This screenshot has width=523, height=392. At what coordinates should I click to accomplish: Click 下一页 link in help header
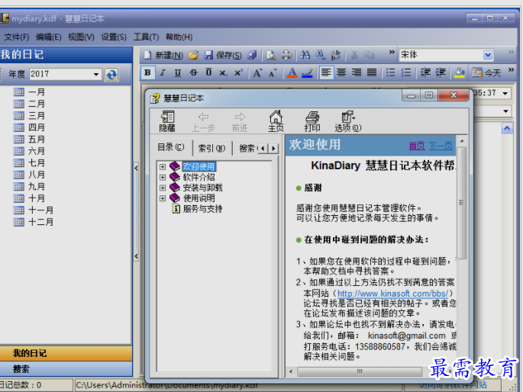click(x=441, y=146)
